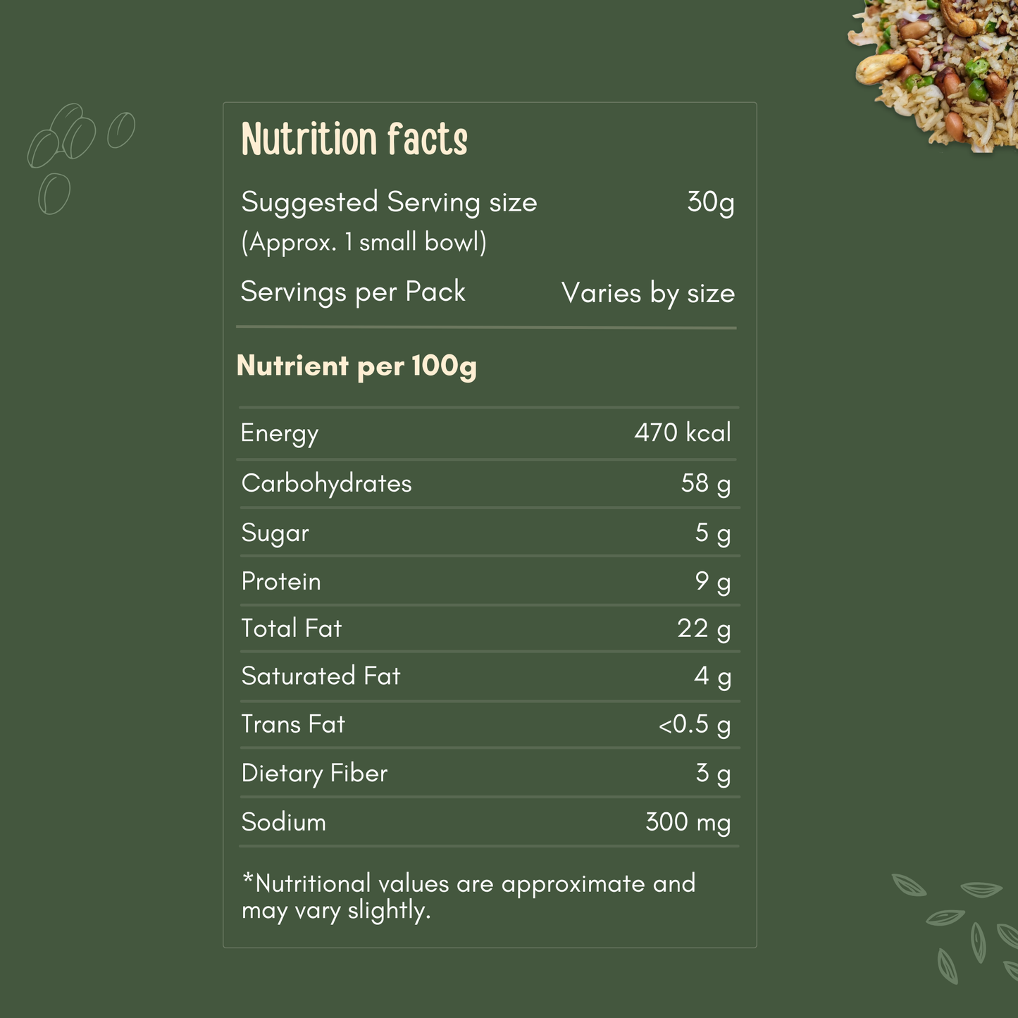Click the Servings per Pack label
1018x1018 pixels.
[x=353, y=292]
